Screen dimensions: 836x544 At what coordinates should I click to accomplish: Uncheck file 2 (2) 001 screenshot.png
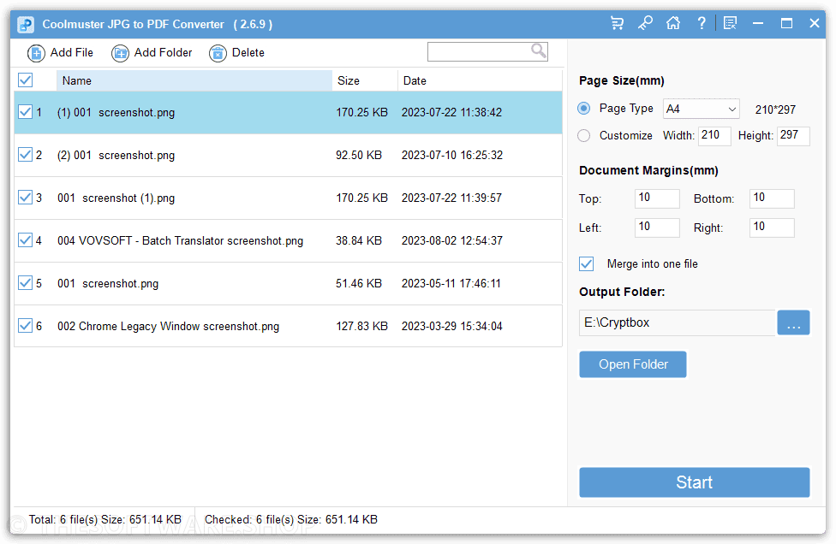pos(25,155)
